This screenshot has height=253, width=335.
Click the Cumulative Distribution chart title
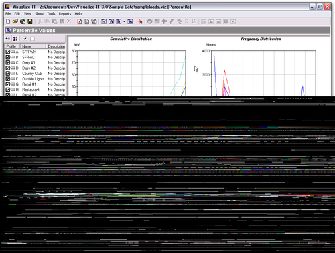131,39
